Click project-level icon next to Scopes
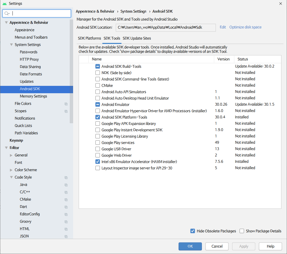 point(66,111)
